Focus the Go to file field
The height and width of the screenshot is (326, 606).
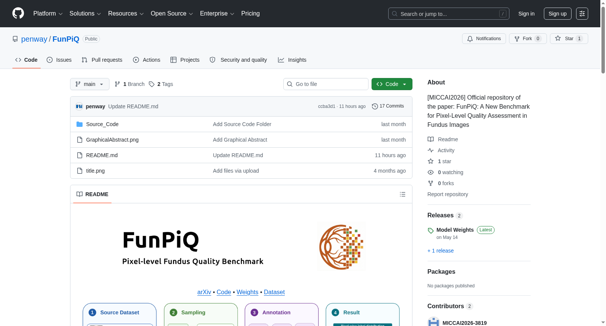pyautogui.click(x=326, y=84)
